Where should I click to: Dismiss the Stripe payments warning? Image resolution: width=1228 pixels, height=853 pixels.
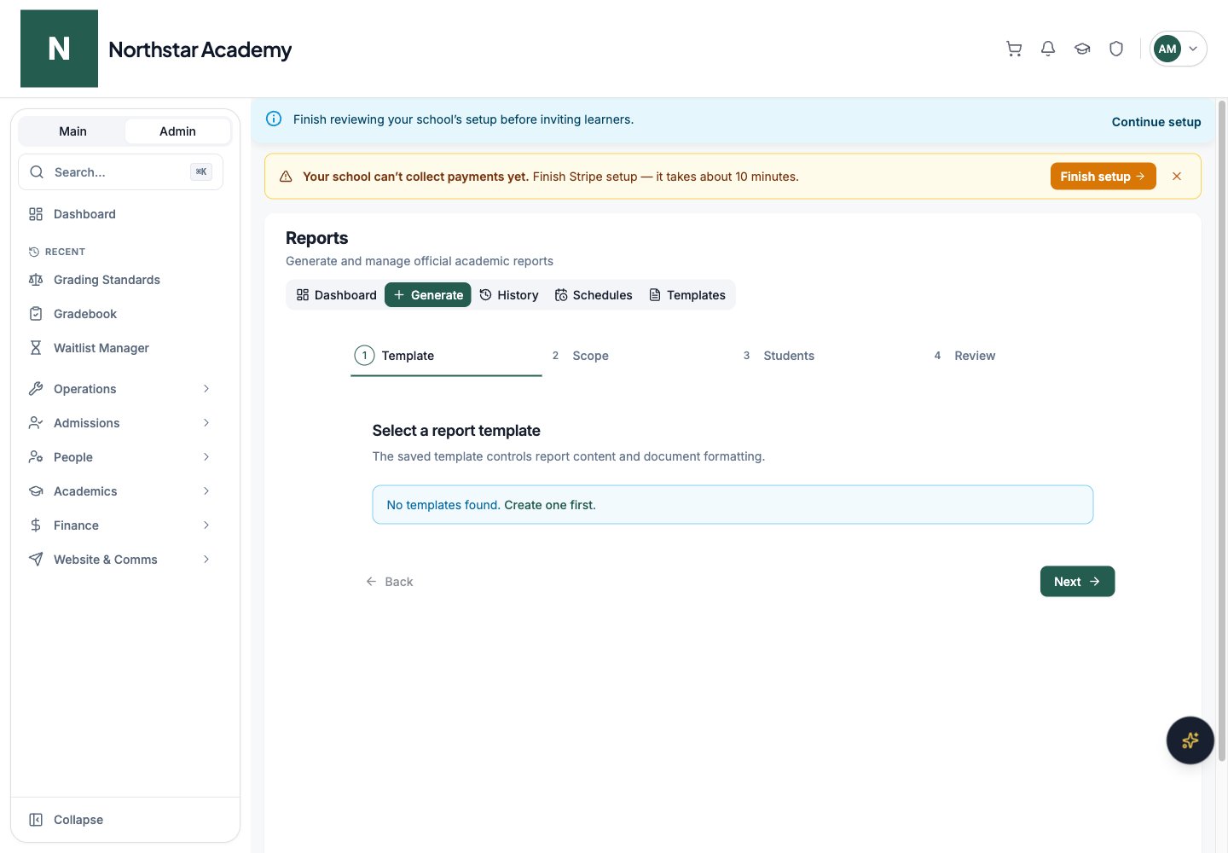point(1177,177)
